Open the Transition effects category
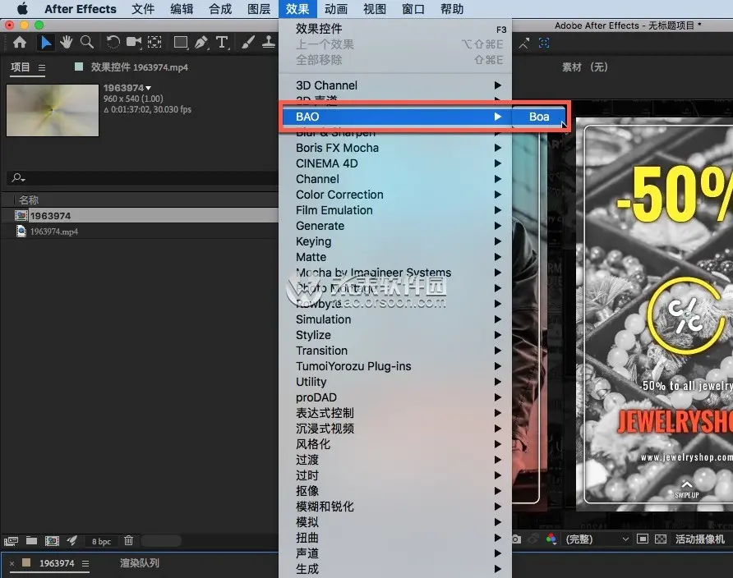The width and height of the screenshot is (733, 578). click(395, 351)
